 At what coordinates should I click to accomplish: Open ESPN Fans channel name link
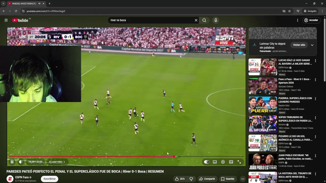coord(22,177)
